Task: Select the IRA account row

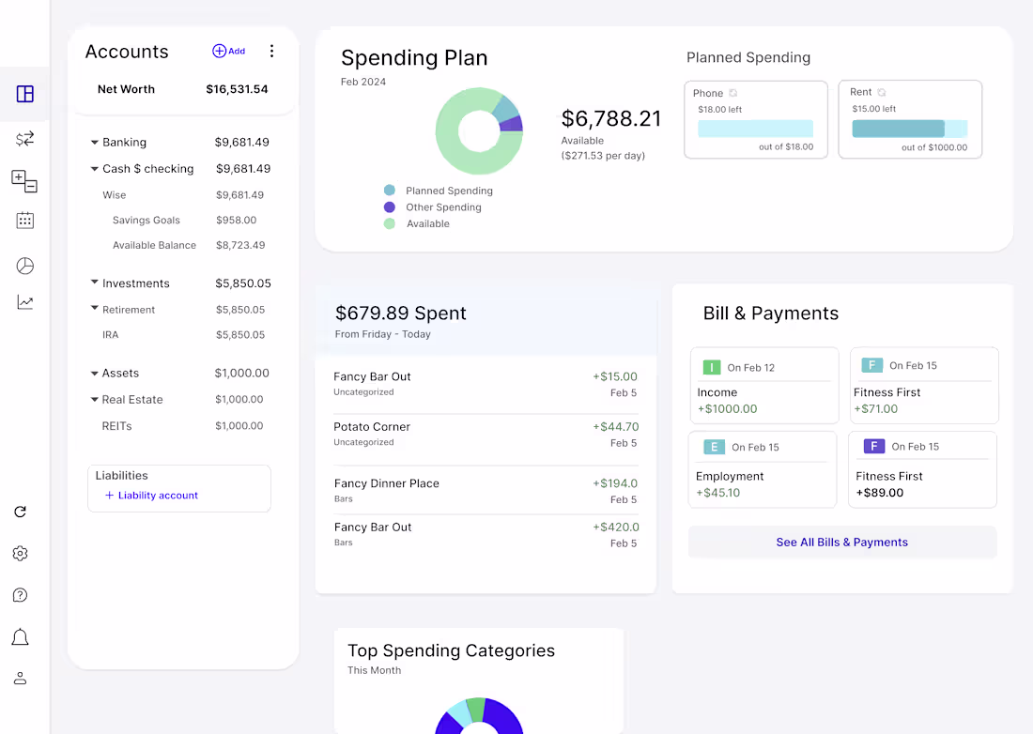Action: [x=183, y=334]
